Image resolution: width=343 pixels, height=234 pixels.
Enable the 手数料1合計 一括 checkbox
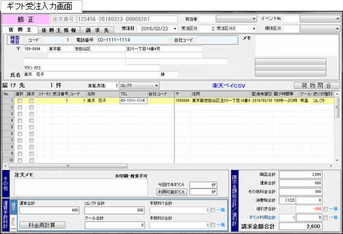[212, 210]
